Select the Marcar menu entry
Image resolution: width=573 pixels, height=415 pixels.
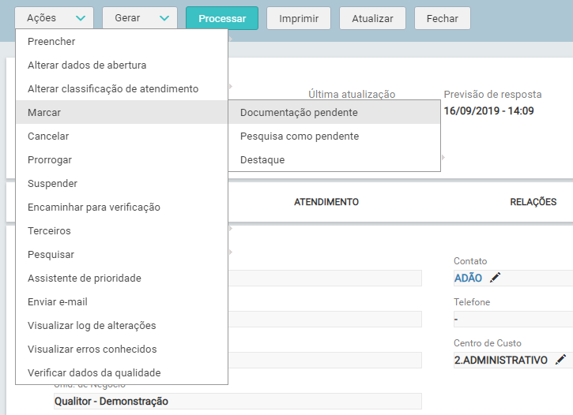click(x=122, y=112)
